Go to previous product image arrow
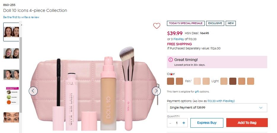Screen dimensions: 277x133 point(33,91)
